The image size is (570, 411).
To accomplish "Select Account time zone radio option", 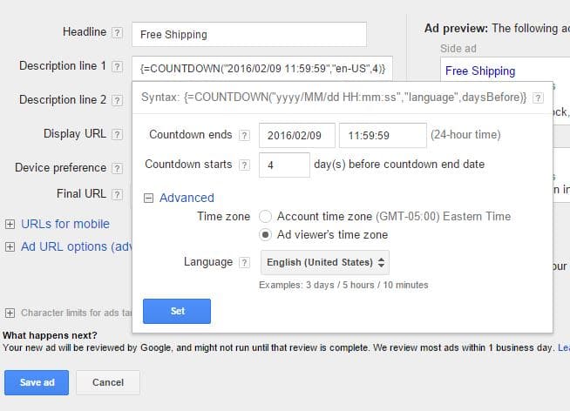I will 266,217.
